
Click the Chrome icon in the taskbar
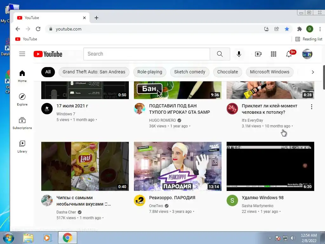click(x=67, y=238)
